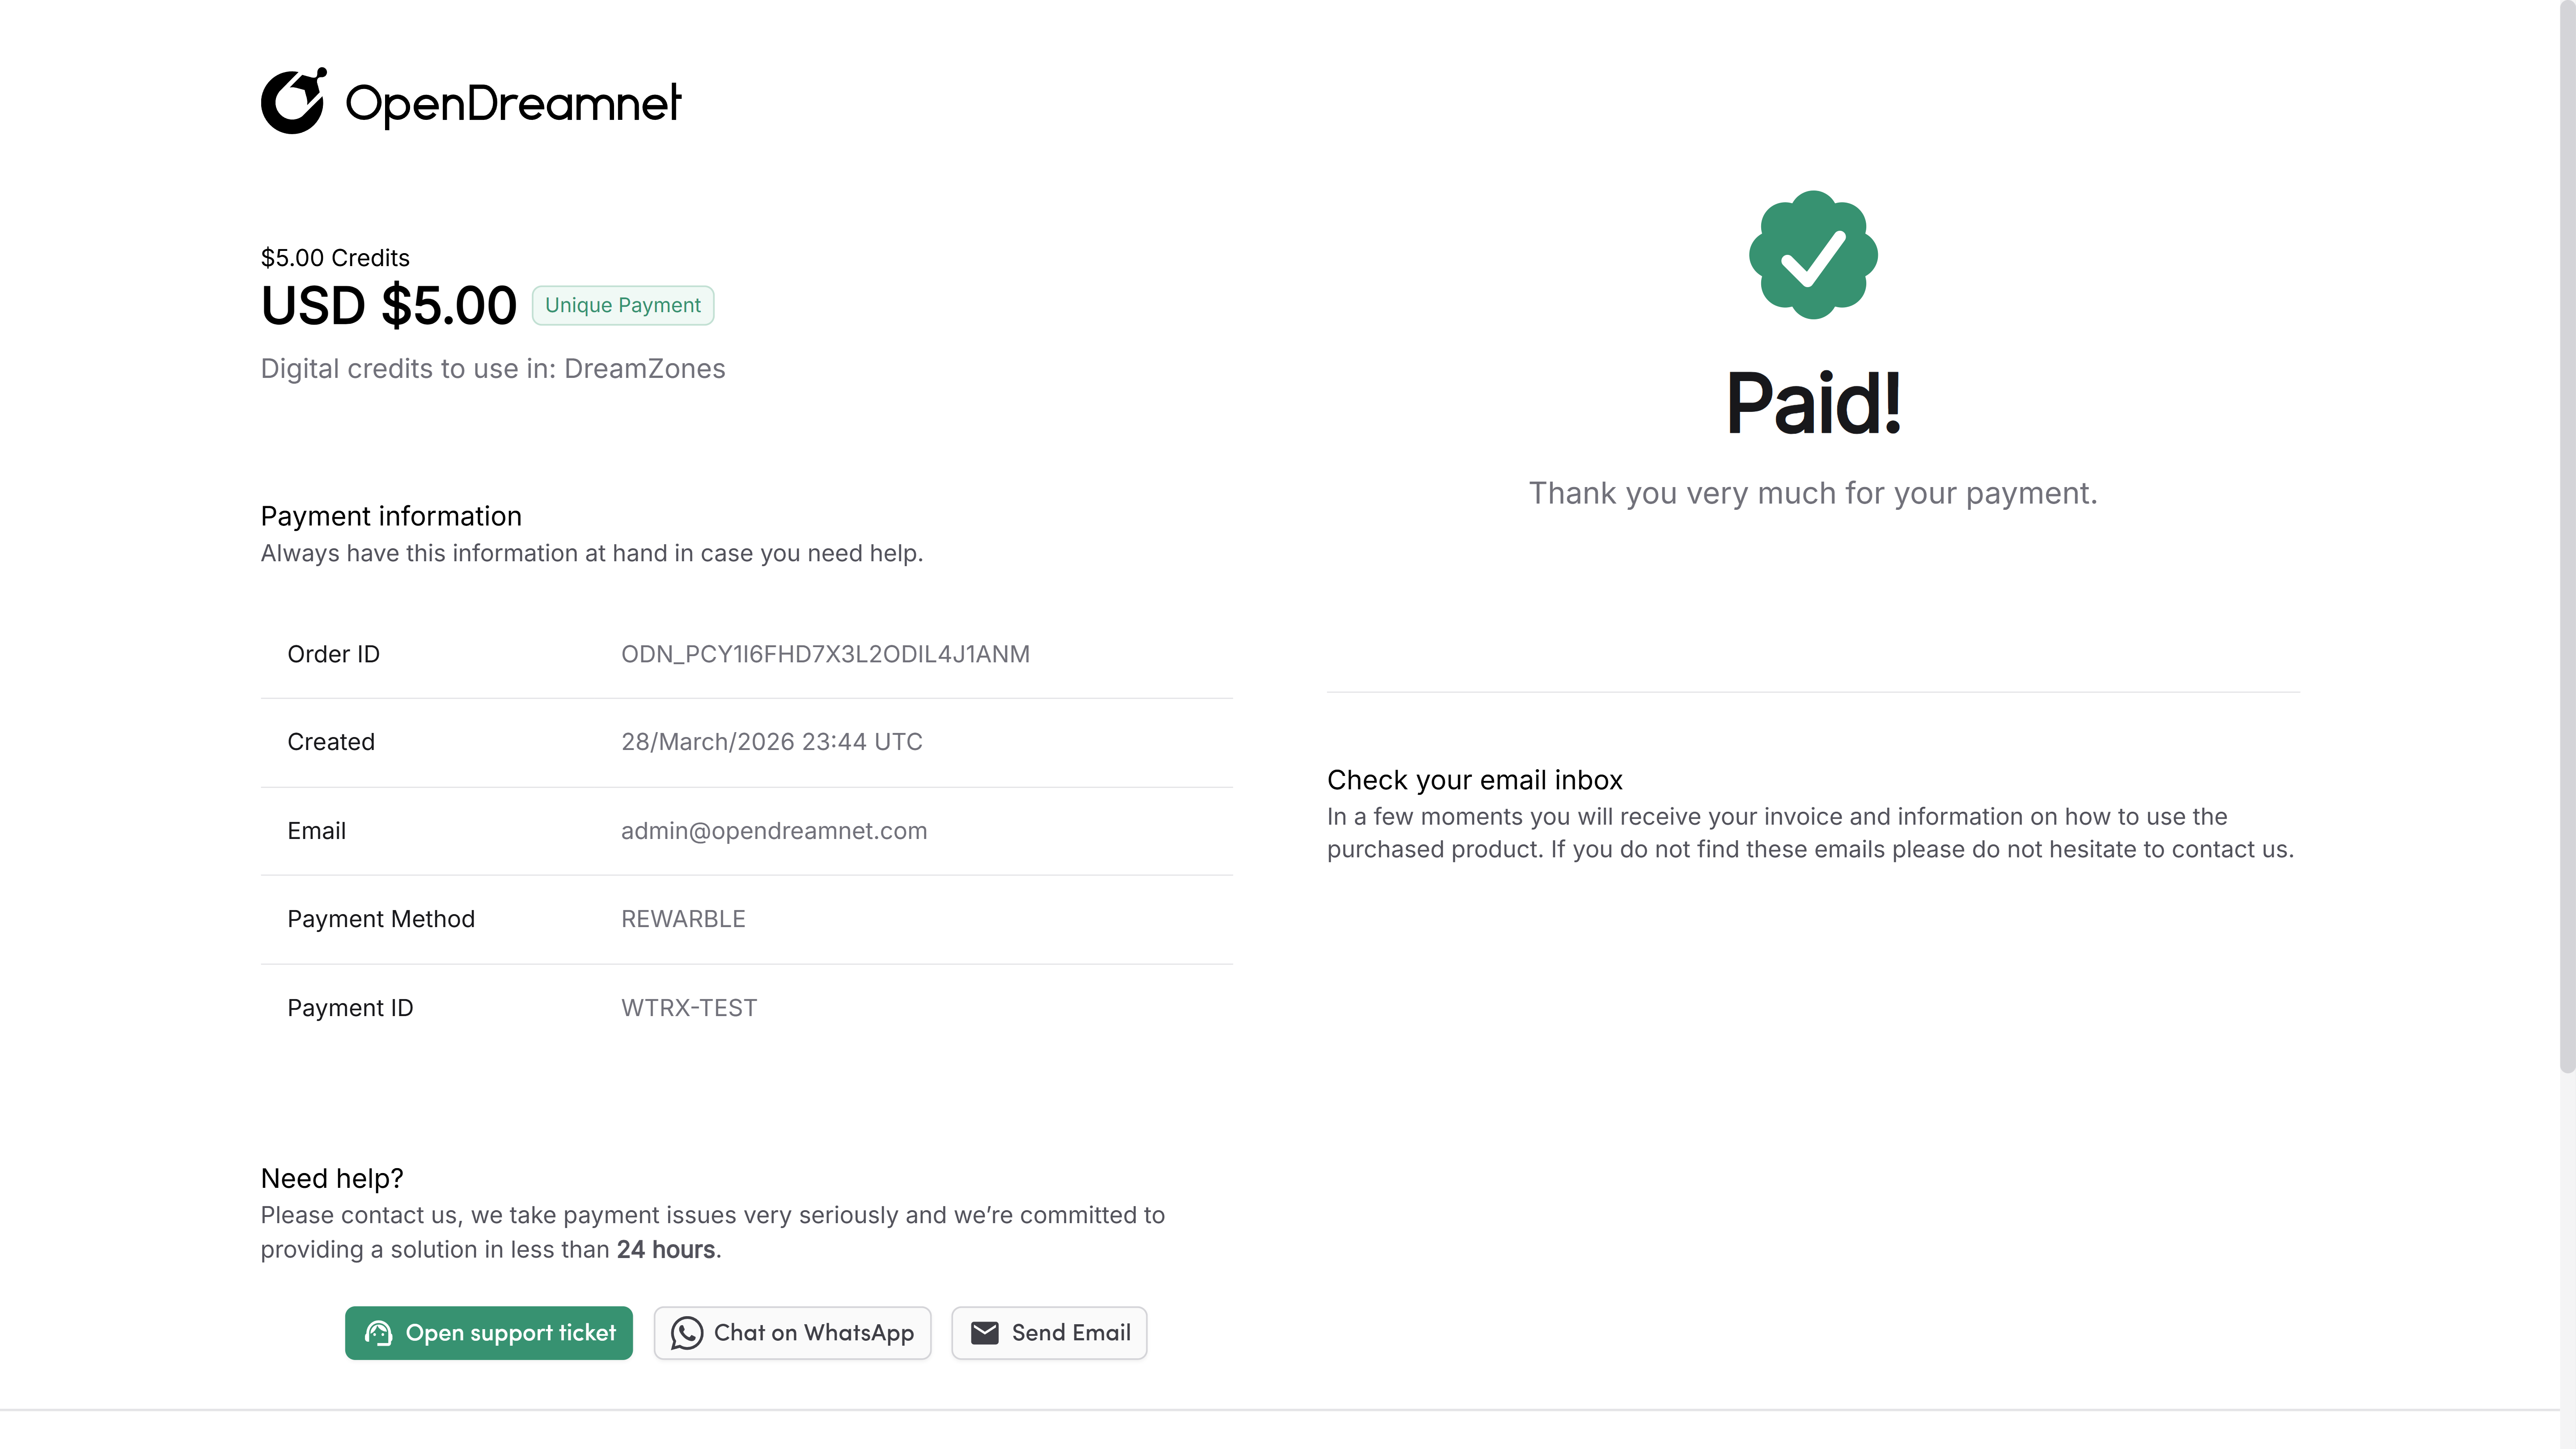Screen dimensions: 2576x1449
Task: Click the Need help? heading
Action: (x=332, y=1178)
